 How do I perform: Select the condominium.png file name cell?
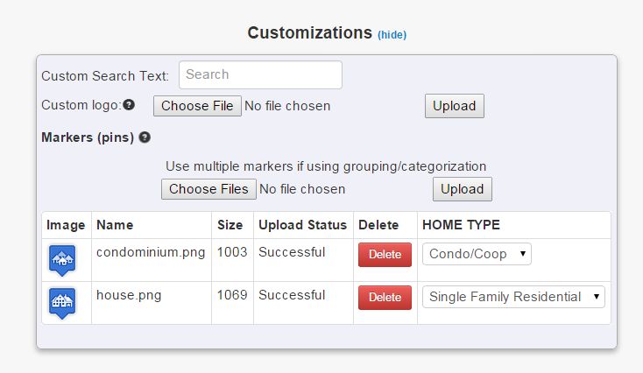(x=151, y=252)
